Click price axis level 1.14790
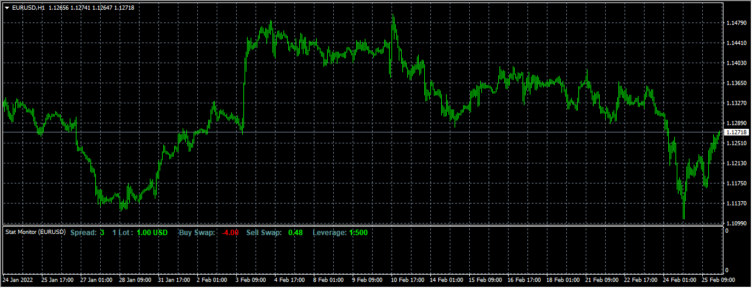The width and height of the screenshot is (752, 288). (x=736, y=23)
